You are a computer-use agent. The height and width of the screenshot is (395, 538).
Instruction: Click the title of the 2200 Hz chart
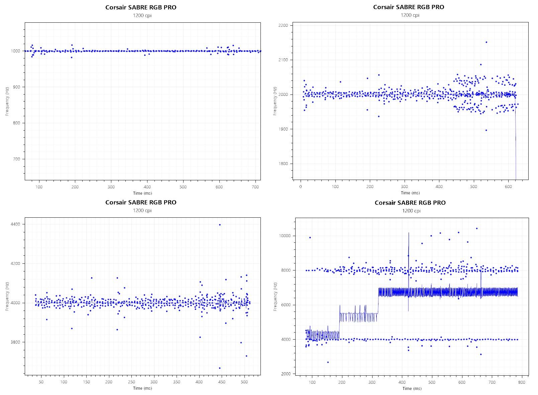coord(409,7)
